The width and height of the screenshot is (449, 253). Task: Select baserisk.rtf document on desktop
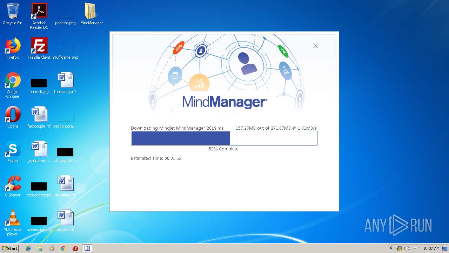pos(65,221)
